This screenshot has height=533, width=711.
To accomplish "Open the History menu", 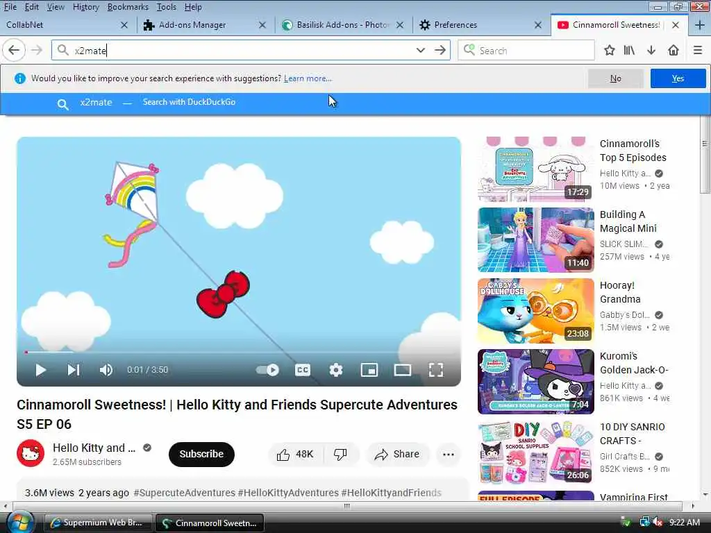I will click(x=85, y=7).
